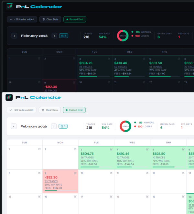Edit note for day 19 in light window
Image resolution: width=194 pixels, height=214 pixels.
[x=183, y=197]
